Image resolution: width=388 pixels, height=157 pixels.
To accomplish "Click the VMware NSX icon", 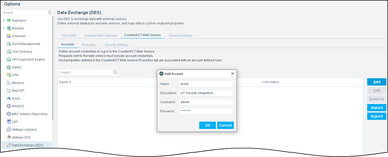I will pos(9,137).
